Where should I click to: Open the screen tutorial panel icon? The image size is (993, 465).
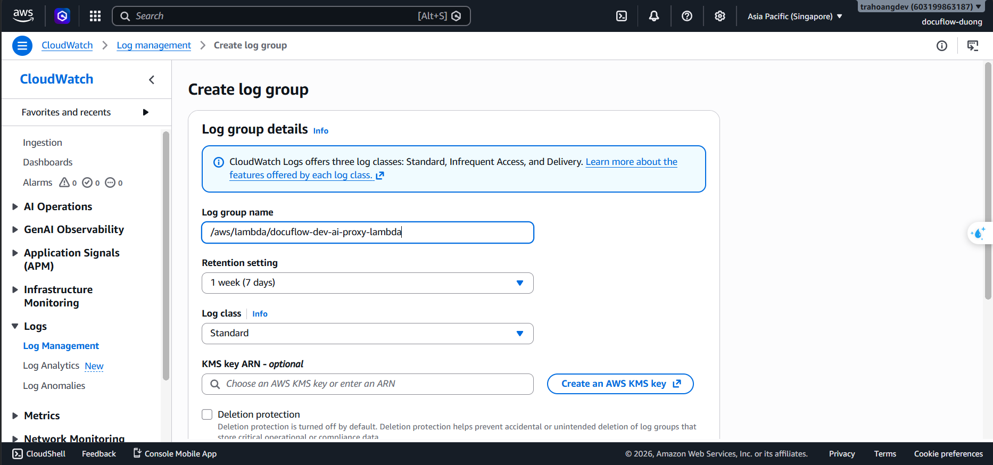973,46
